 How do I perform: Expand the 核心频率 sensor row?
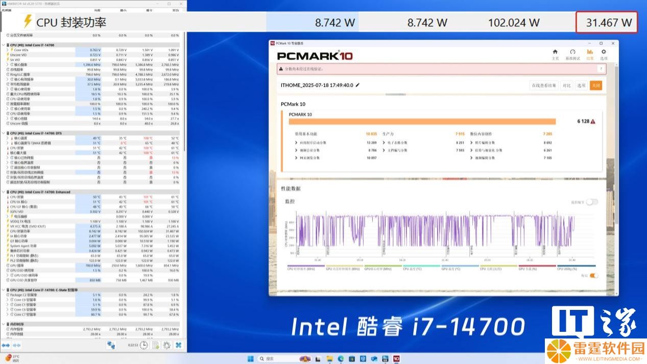7,65
